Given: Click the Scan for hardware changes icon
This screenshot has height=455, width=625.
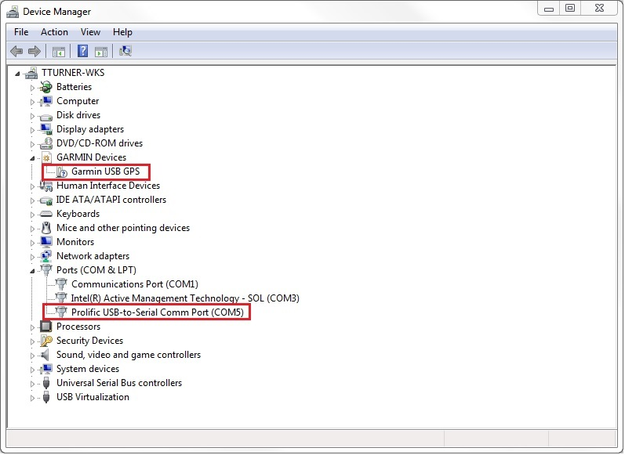Looking at the screenshot, I should point(125,52).
